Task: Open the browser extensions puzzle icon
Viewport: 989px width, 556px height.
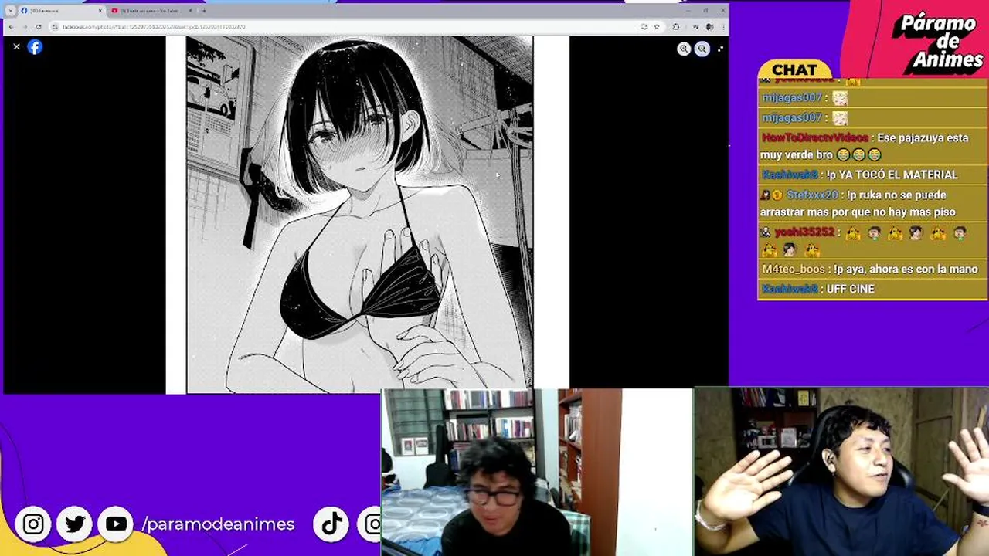Action: coord(676,27)
